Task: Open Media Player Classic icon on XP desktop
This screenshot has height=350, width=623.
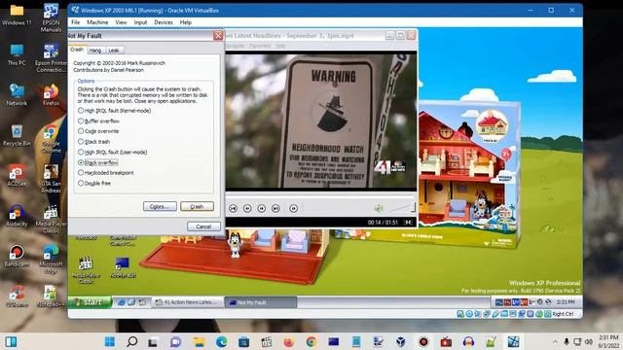Action: pyautogui.click(x=86, y=269)
